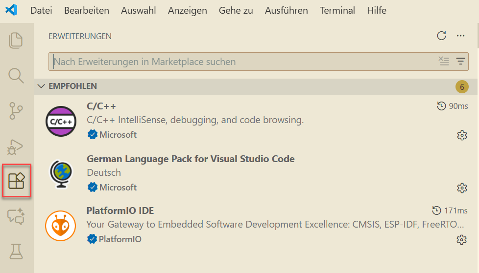479x273 pixels.
Task: Open the Explorer view in activity bar
Action: pyautogui.click(x=16, y=40)
